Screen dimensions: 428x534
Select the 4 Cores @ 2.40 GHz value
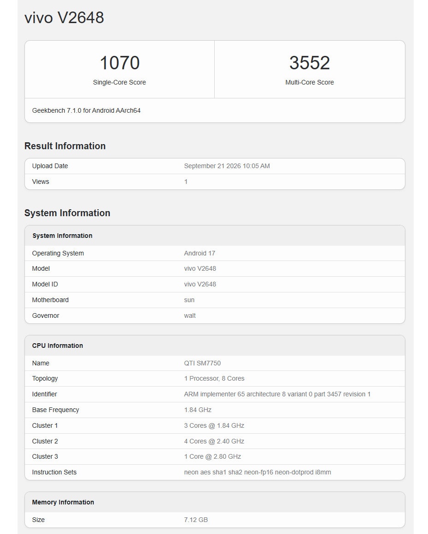point(214,441)
